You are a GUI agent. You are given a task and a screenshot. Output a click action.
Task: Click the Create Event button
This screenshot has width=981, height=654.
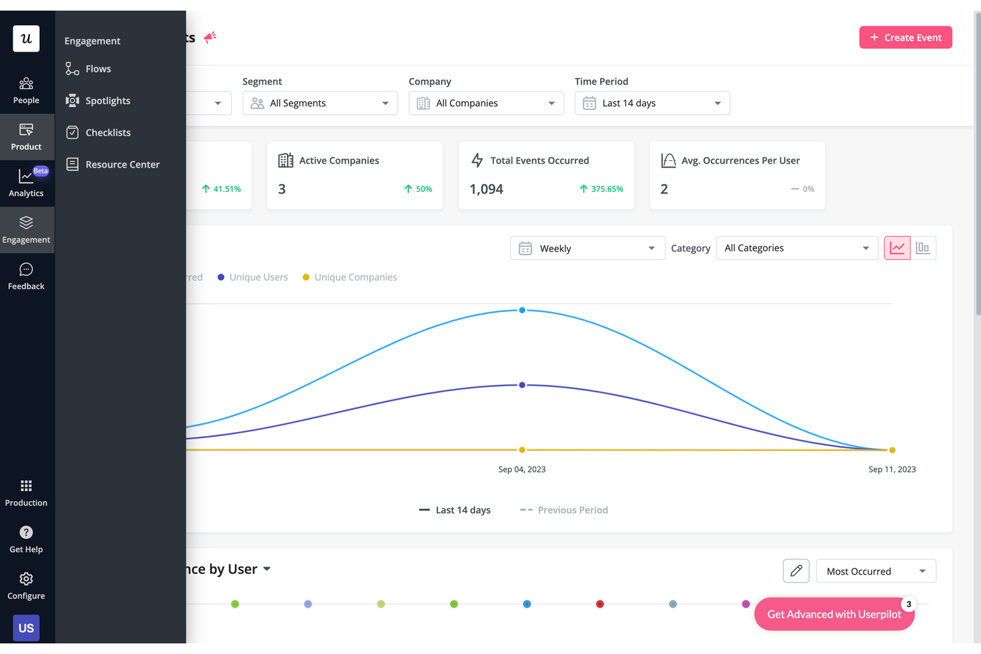pyautogui.click(x=905, y=37)
